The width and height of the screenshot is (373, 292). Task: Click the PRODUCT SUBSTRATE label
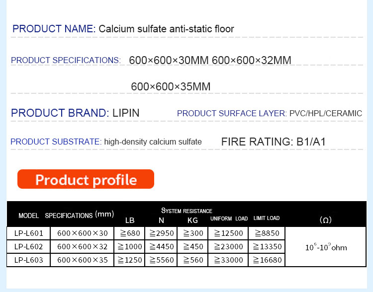56,142
